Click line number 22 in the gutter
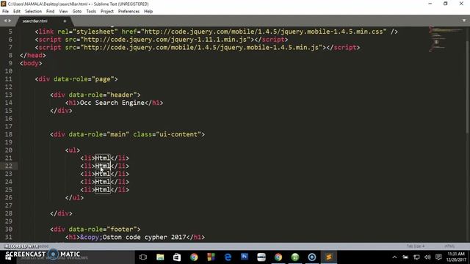The width and height of the screenshot is (470, 264). 8,166
